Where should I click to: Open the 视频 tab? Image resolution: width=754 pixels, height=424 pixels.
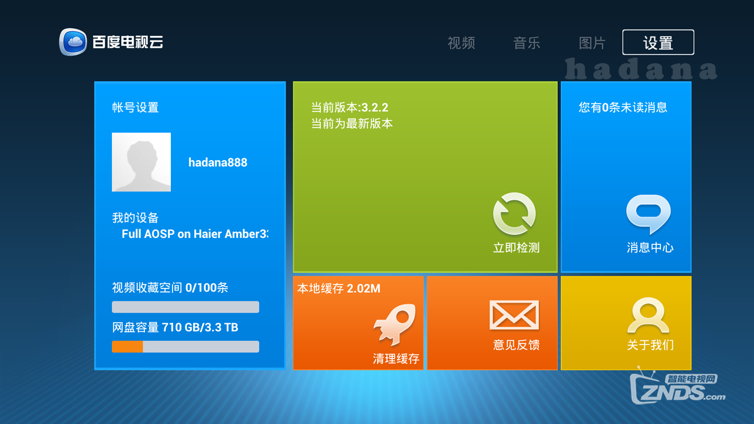pyautogui.click(x=461, y=43)
